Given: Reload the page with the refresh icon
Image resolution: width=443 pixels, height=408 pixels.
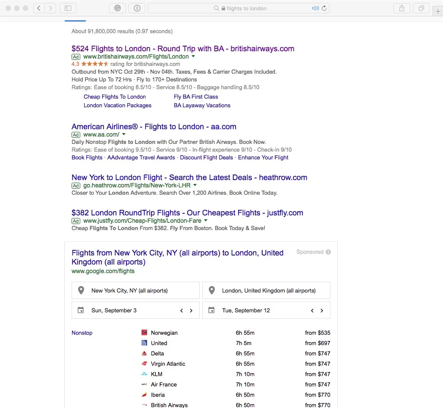Looking at the screenshot, I should point(324,8).
